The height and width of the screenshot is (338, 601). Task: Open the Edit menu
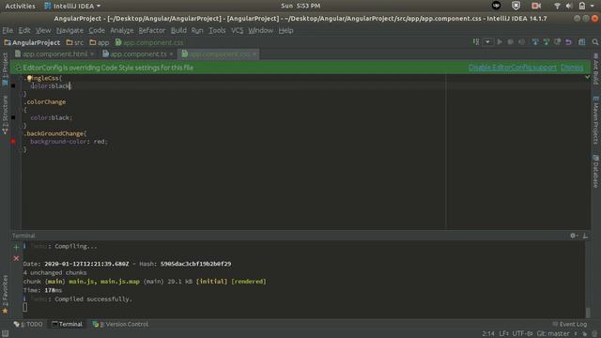tap(24, 30)
